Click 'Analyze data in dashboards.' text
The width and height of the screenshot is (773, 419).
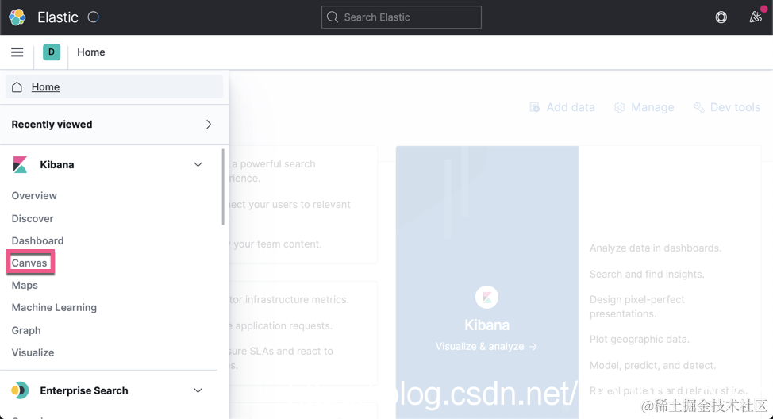coord(656,248)
